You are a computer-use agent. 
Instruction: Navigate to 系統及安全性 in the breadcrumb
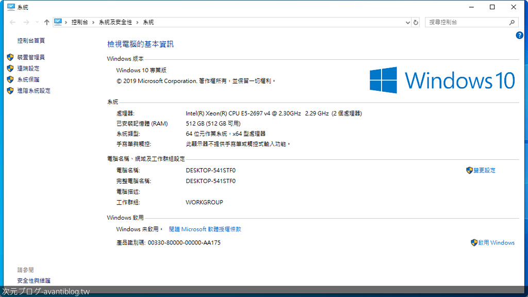click(x=115, y=22)
